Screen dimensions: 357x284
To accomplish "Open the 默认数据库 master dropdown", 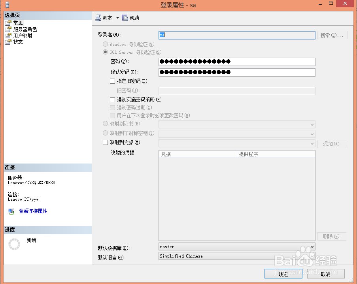I will pos(313,246).
